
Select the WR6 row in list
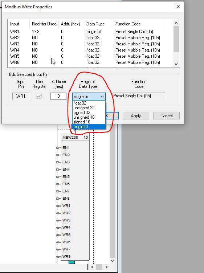click(90, 62)
